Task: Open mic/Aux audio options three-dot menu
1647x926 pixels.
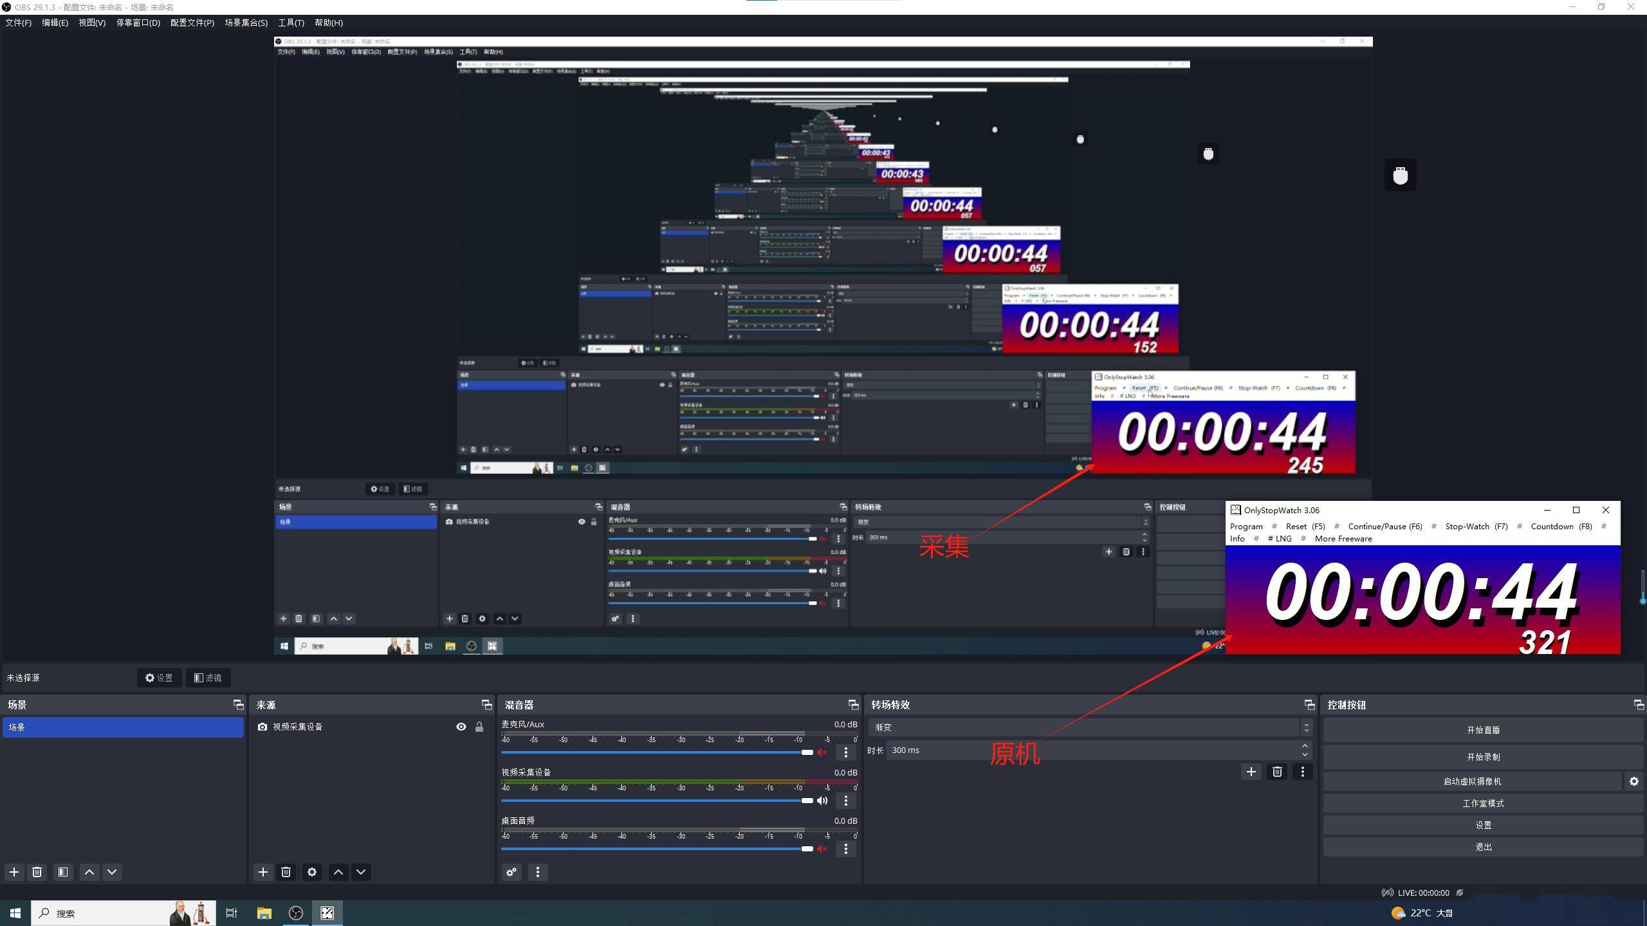Action: tap(846, 752)
